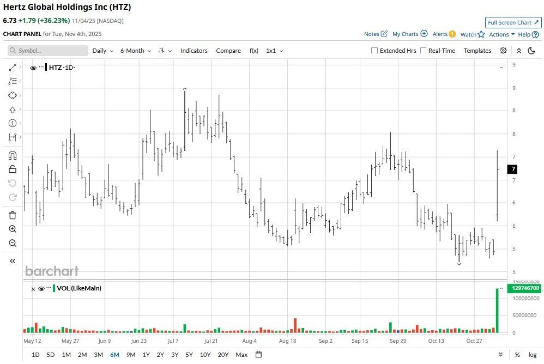Open the Fibonacci tools icon
This screenshot has height=364, width=544.
click(13, 82)
